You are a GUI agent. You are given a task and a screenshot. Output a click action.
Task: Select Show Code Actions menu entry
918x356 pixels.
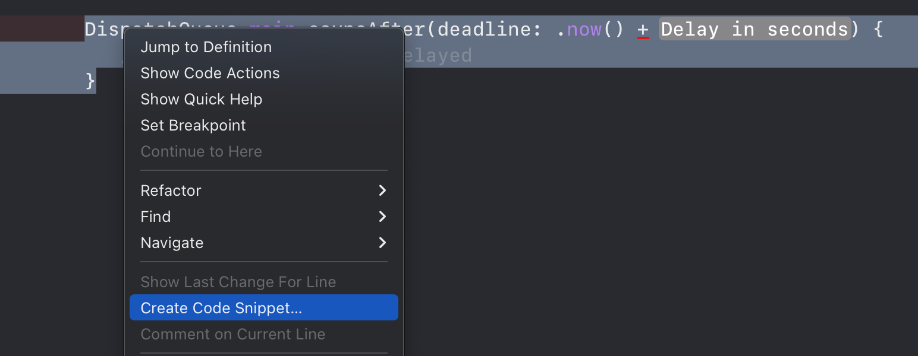(210, 74)
